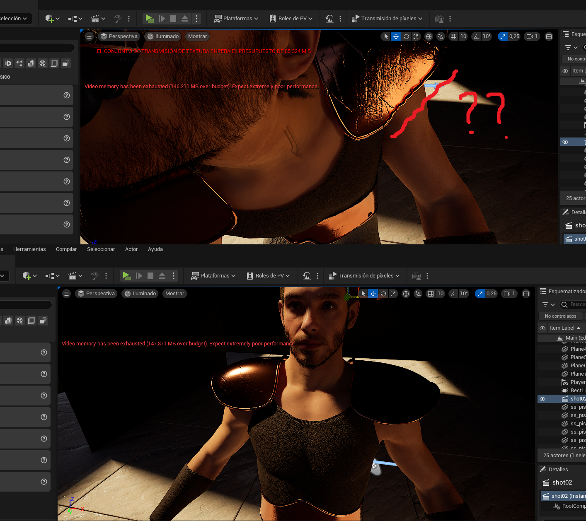Screen dimensions: 586x521
Task: Hide the shot02 actor with its eye toggle
Action: 542,399
